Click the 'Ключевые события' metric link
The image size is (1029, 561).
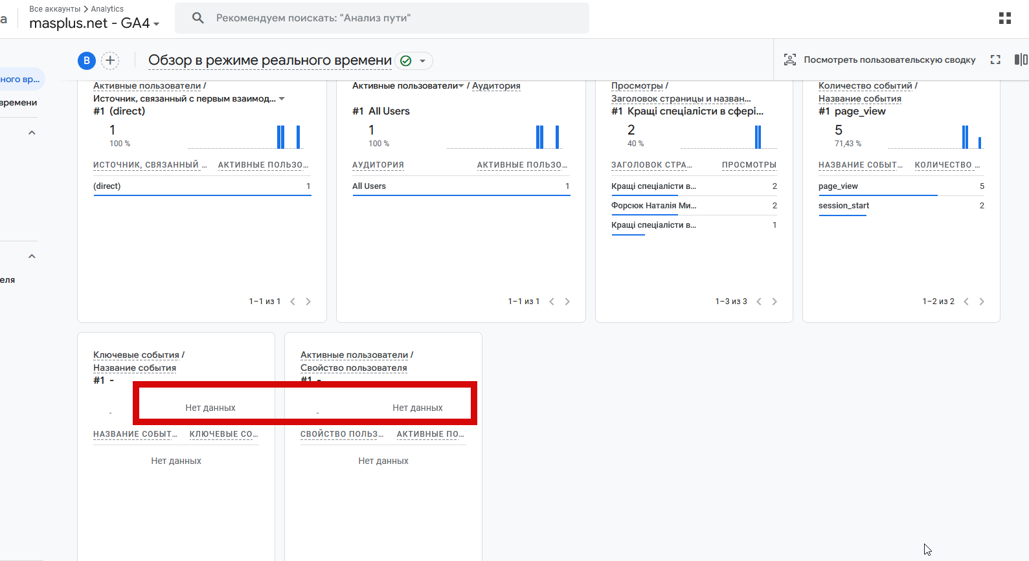click(136, 355)
